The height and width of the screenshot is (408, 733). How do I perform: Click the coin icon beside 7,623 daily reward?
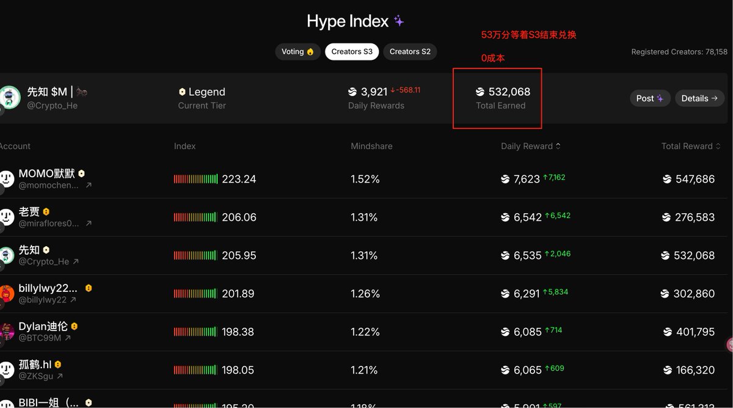(505, 179)
